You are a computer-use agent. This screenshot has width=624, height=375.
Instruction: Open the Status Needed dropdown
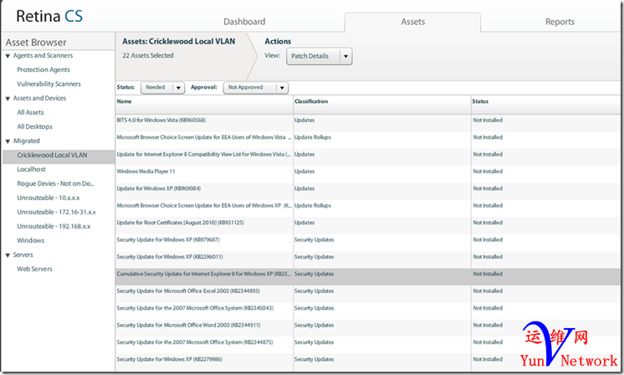tap(163, 88)
